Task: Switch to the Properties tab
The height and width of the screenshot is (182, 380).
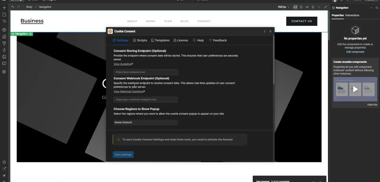Action: tap(338, 15)
